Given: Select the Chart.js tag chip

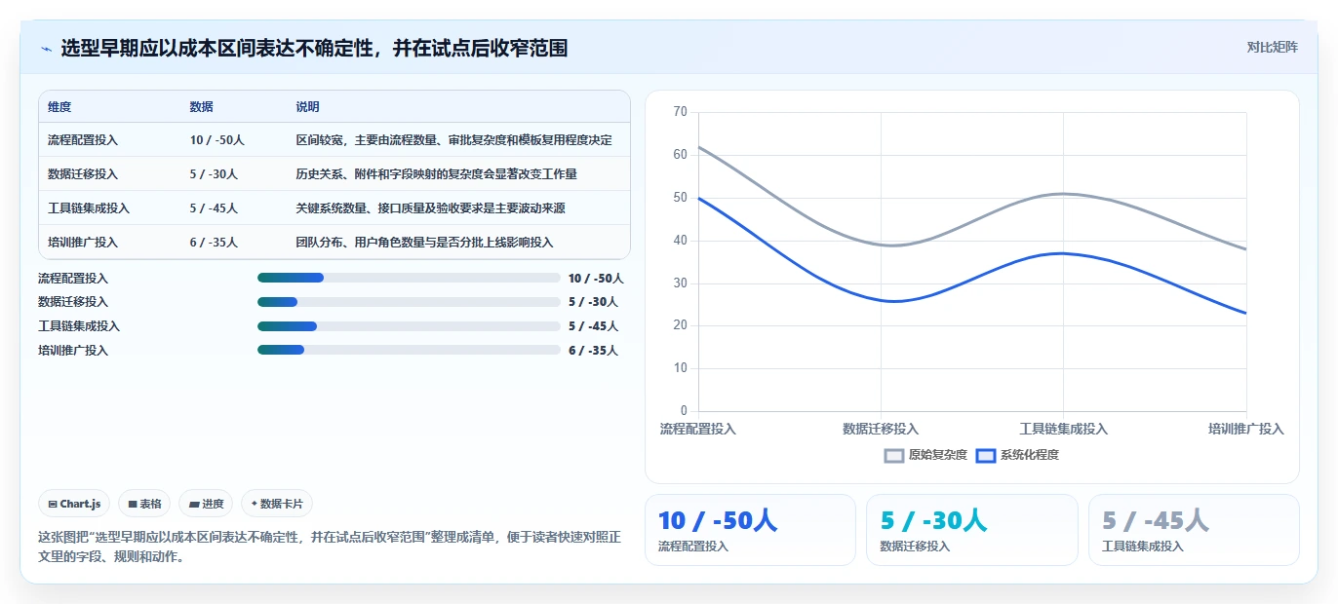Looking at the screenshot, I should tap(74, 504).
